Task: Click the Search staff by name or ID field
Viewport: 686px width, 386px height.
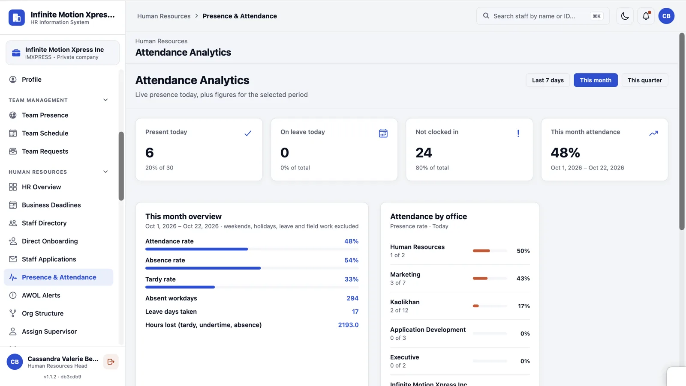Action: point(543,16)
